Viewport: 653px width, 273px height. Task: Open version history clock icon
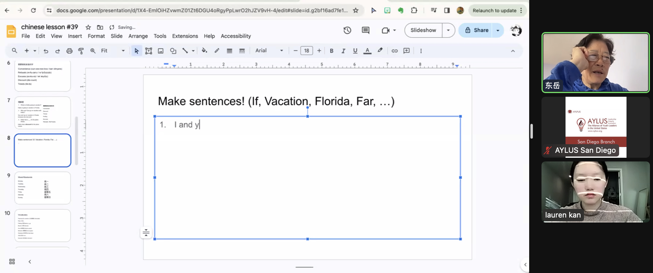347,30
